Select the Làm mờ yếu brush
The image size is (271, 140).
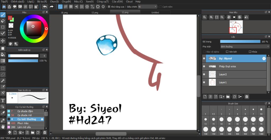click(x=25, y=127)
